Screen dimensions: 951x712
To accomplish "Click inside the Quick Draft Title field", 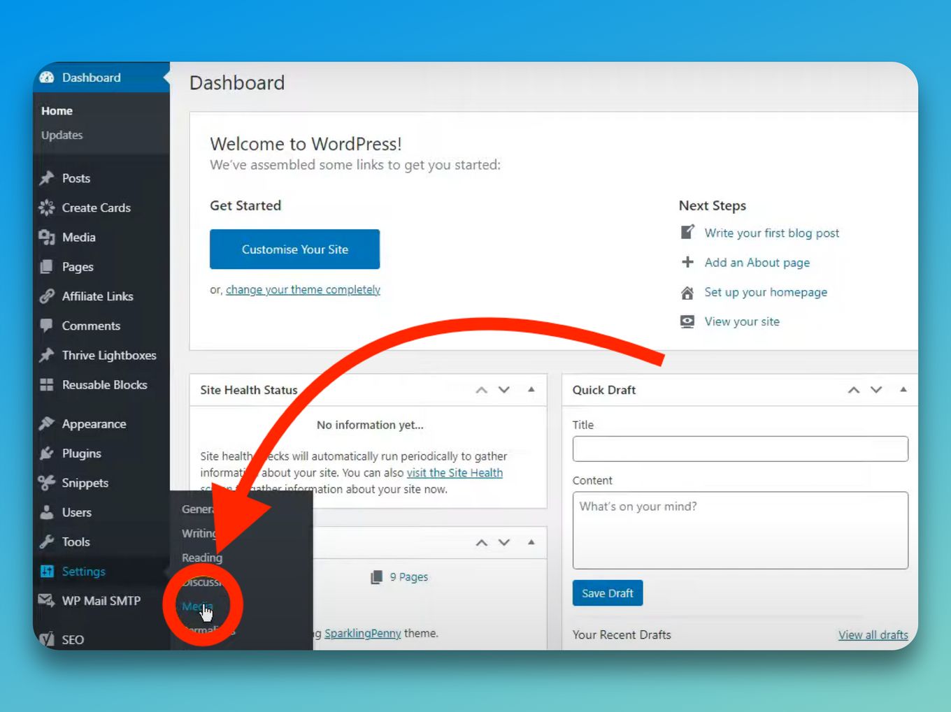I will (x=740, y=449).
